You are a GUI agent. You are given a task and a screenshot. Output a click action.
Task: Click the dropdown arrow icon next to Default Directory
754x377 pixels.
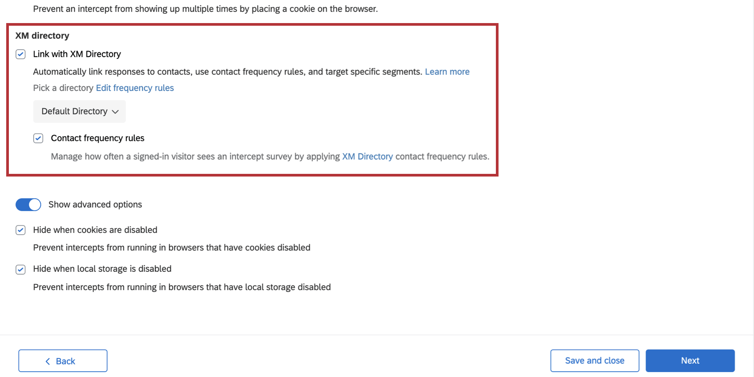pos(115,112)
